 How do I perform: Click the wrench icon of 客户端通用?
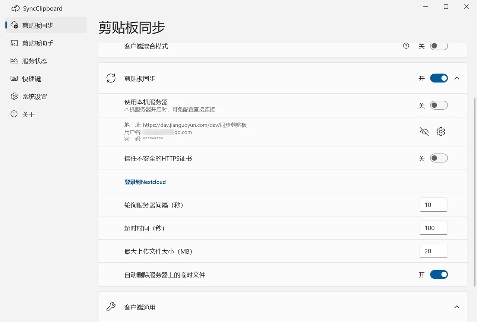pyautogui.click(x=111, y=307)
